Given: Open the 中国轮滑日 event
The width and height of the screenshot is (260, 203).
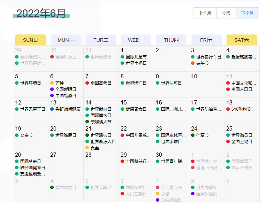Looking at the screenshot, I should pos(63,96).
